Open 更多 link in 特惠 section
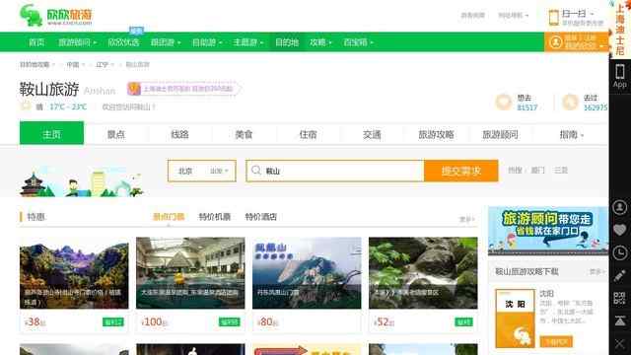 [x=467, y=219]
